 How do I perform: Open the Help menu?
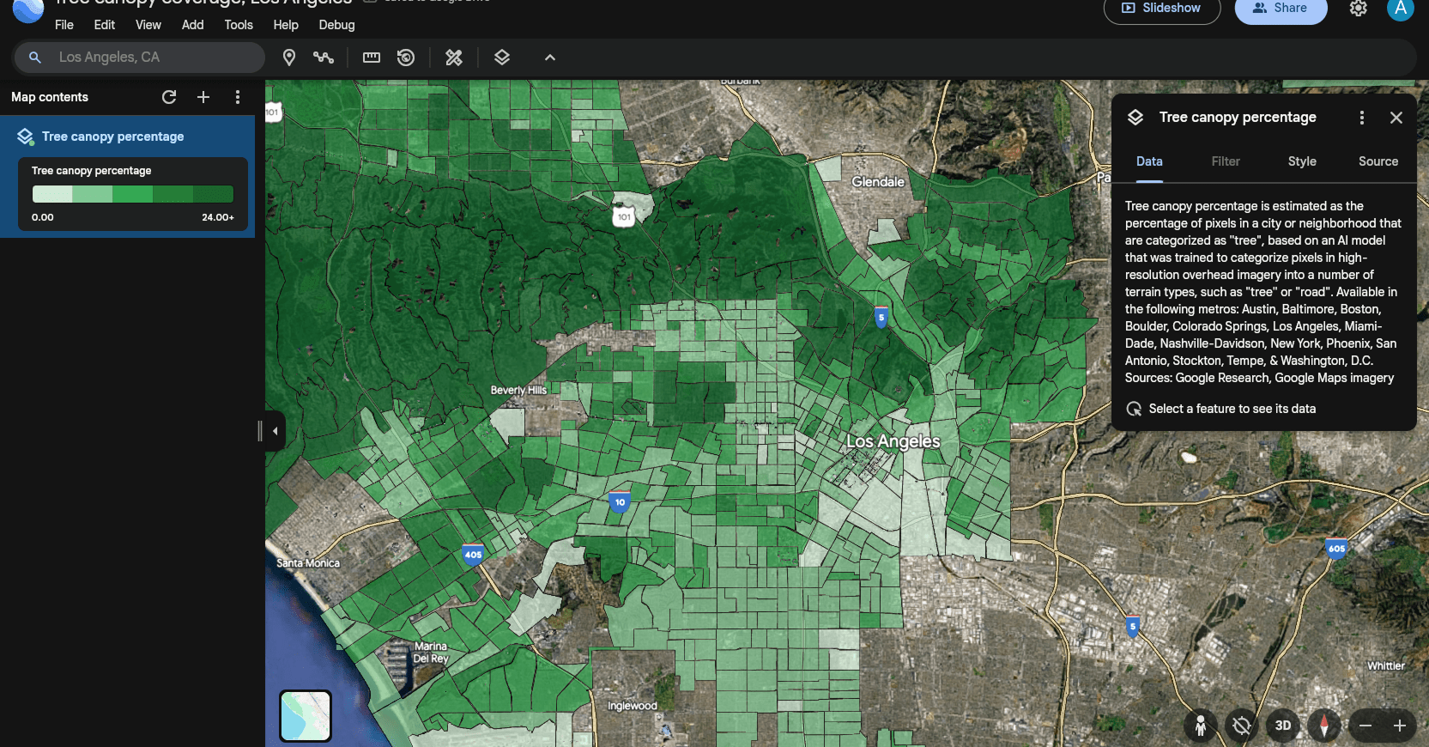pos(286,25)
